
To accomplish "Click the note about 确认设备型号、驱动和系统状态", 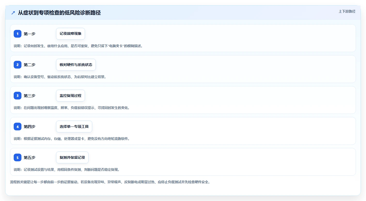I will (60, 77).
